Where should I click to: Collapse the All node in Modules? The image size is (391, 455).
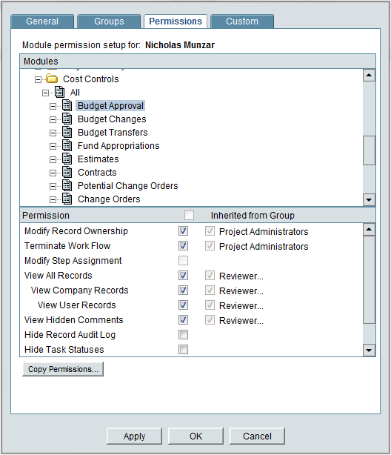click(x=45, y=93)
